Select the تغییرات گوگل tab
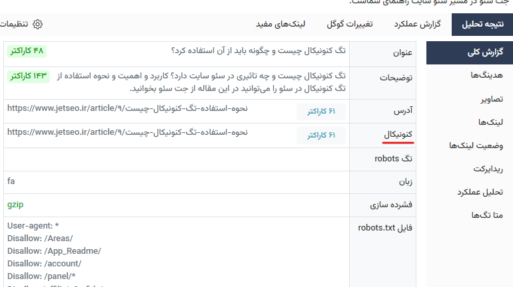 [349, 24]
